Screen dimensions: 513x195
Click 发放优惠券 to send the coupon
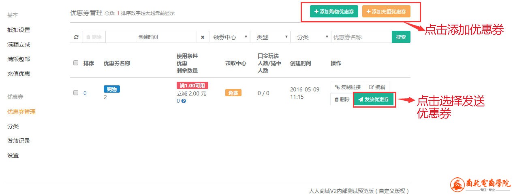[x=374, y=100]
